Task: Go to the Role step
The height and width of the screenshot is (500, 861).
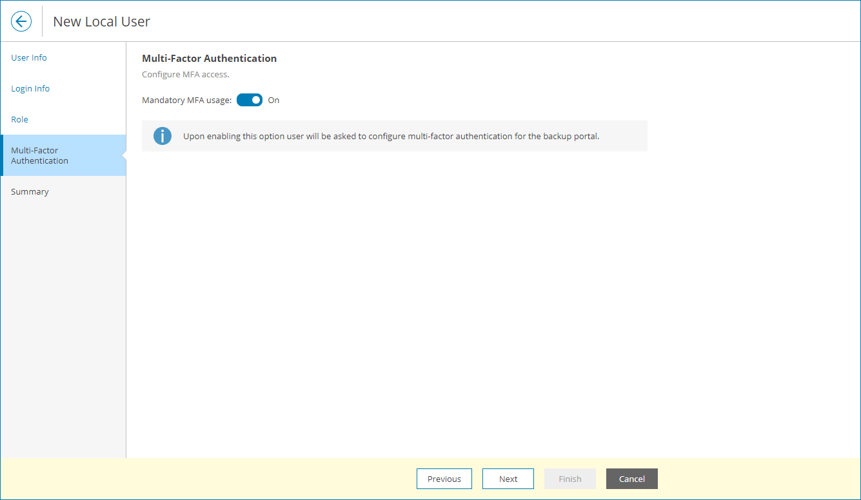Action: (19, 119)
